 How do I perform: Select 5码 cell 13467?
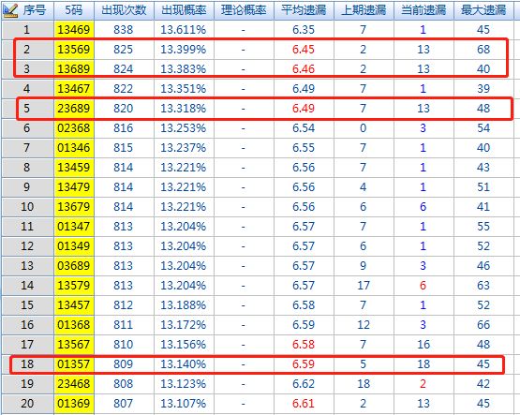(74, 89)
